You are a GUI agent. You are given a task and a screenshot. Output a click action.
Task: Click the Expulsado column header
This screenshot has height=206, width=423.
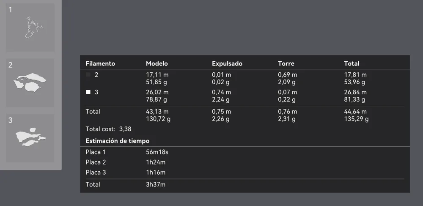[x=227, y=63]
